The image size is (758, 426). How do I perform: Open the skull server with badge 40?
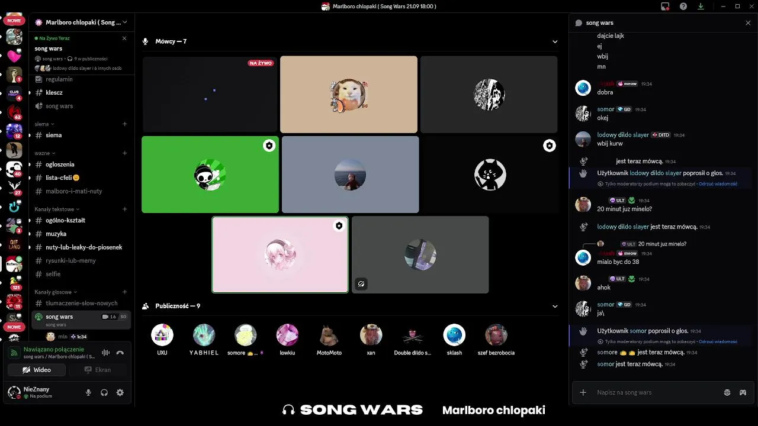pyautogui.click(x=14, y=170)
